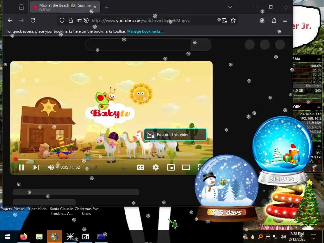This screenshot has width=324, height=243.
Task: Seek using the red video progress bar
Action: pos(111,159)
